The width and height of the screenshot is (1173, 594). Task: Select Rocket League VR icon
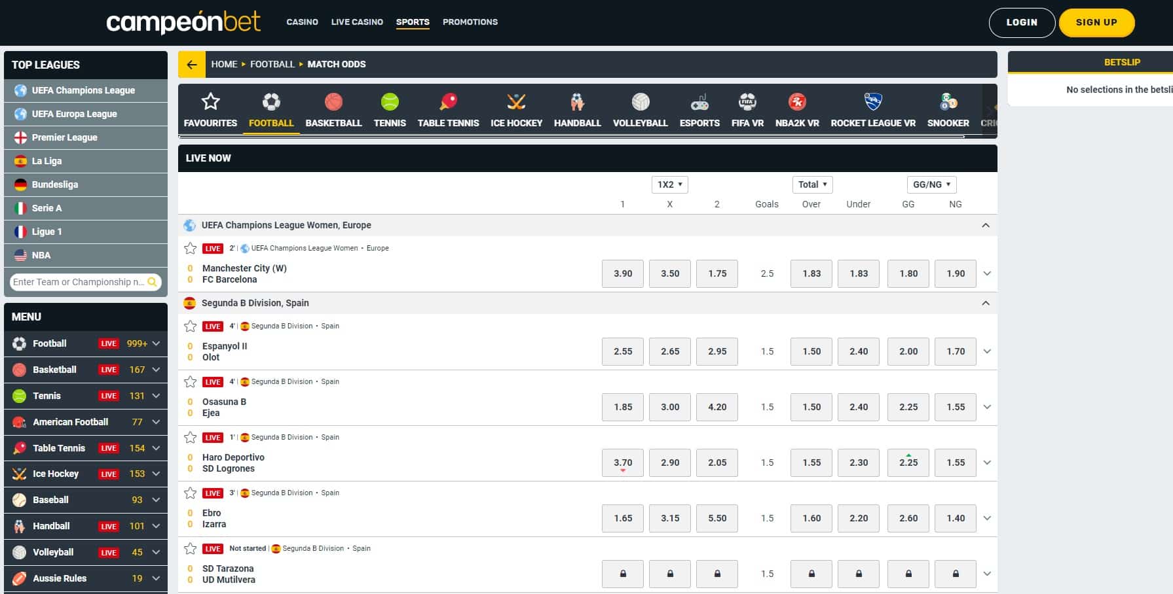click(x=873, y=101)
